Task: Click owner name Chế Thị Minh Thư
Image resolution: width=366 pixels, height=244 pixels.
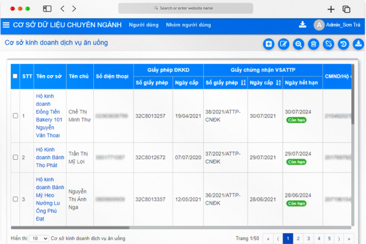Action: [79, 115]
